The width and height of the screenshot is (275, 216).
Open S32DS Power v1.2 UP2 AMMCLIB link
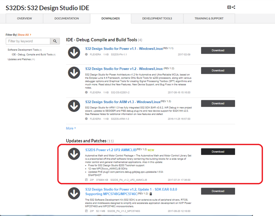click(x=111, y=150)
